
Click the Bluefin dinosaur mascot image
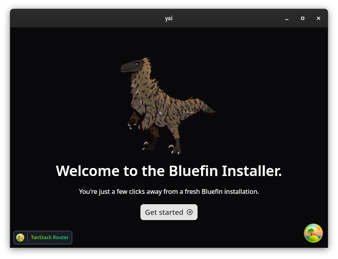(x=168, y=106)
